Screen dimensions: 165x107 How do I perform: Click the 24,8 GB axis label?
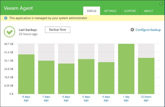tap(9, 69)
